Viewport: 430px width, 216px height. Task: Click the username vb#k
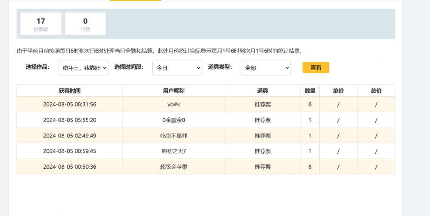pyautogui.click(x=173, y=104)
